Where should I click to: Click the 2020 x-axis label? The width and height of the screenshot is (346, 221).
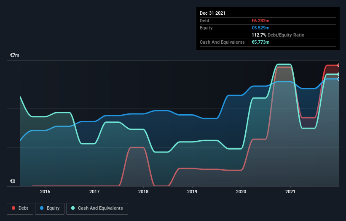(241, 192)
